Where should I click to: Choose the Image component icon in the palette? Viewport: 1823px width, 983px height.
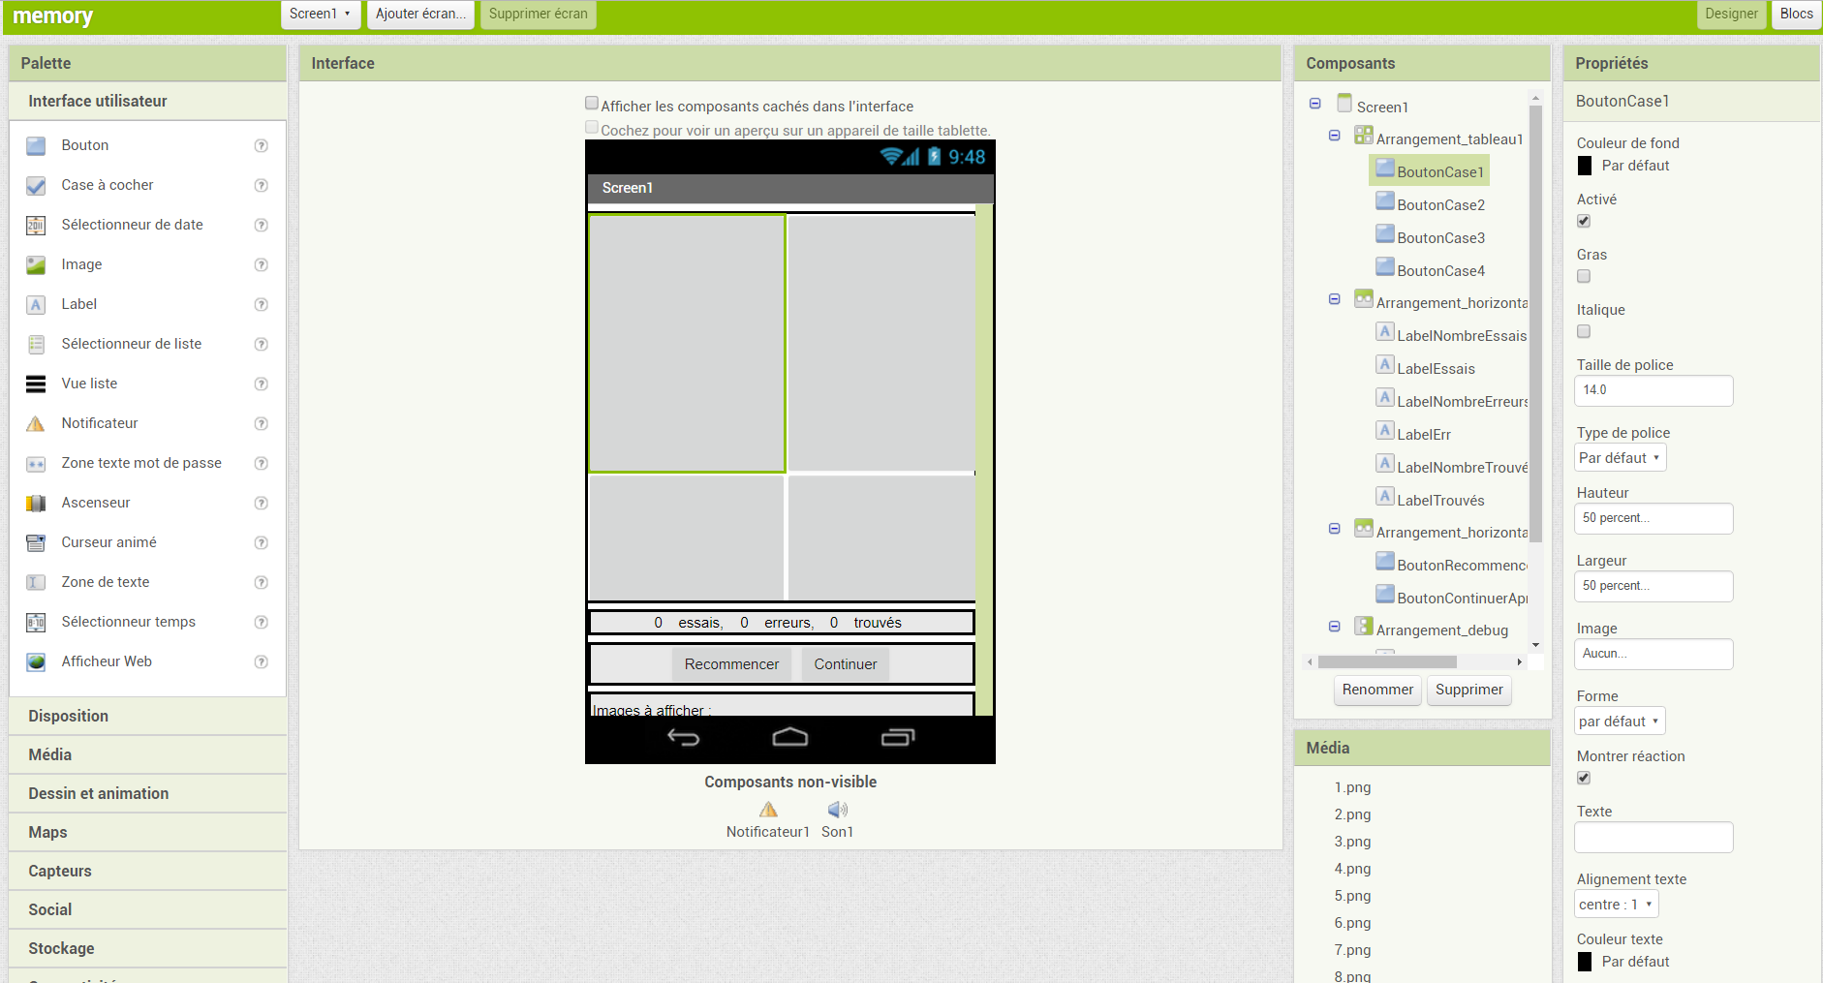click(x=36, y=265)
